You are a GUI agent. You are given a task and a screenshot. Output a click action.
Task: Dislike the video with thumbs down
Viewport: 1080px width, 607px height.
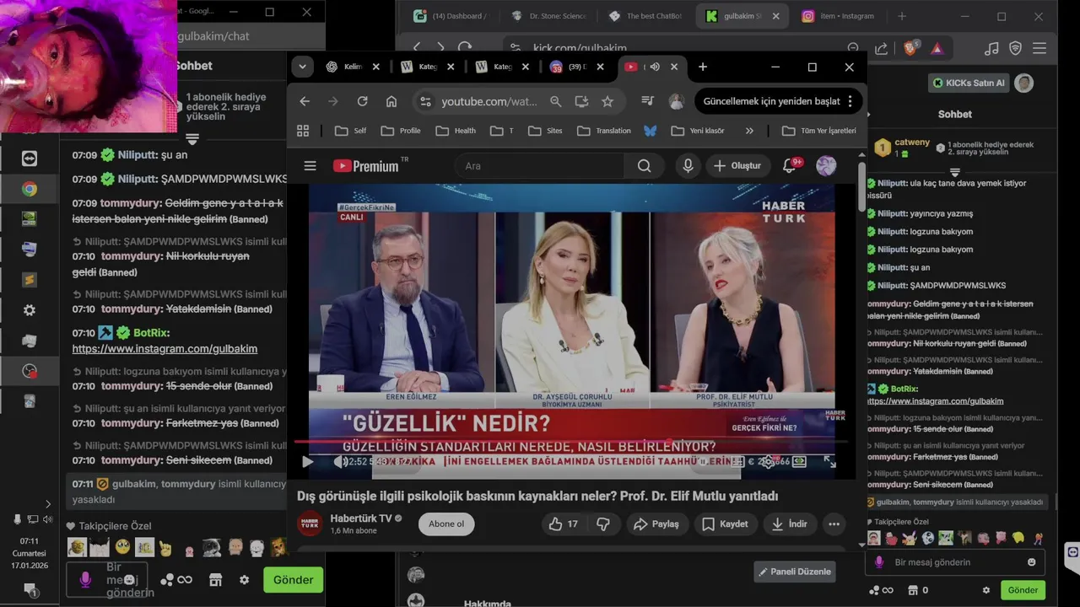pos(603,524)
